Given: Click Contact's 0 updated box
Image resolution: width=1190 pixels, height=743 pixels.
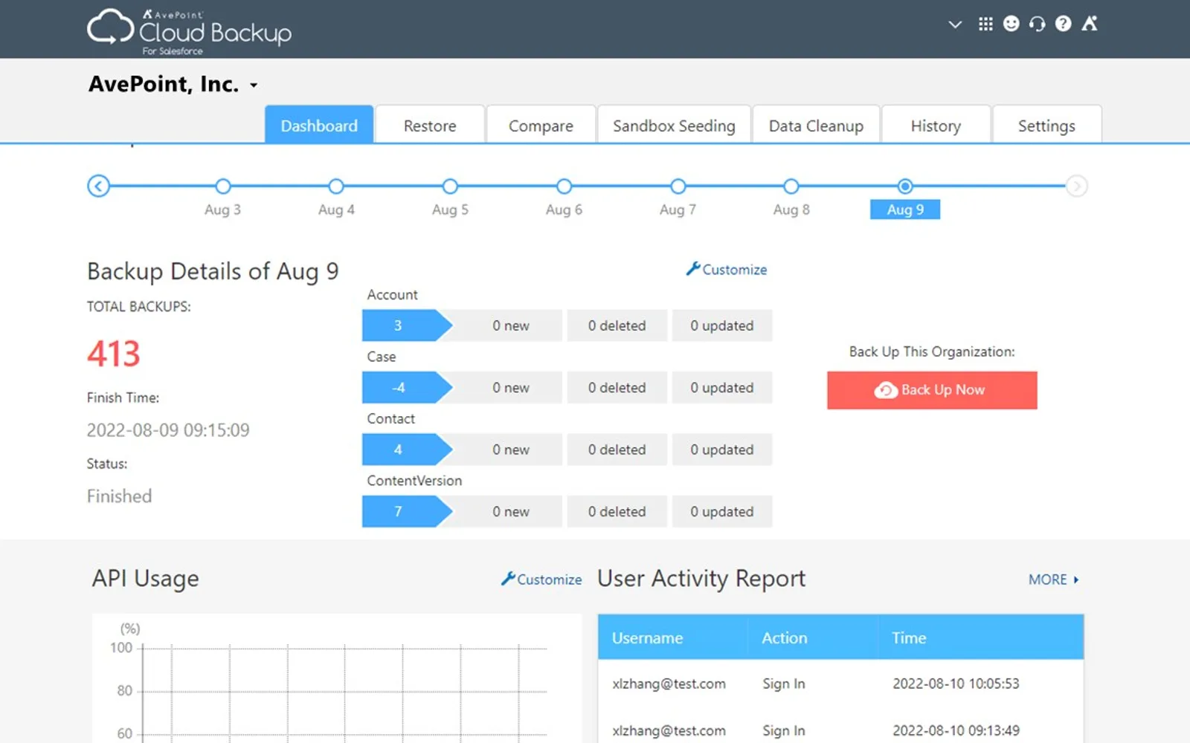Looking at the screenshot, I should tap(721, 450).
